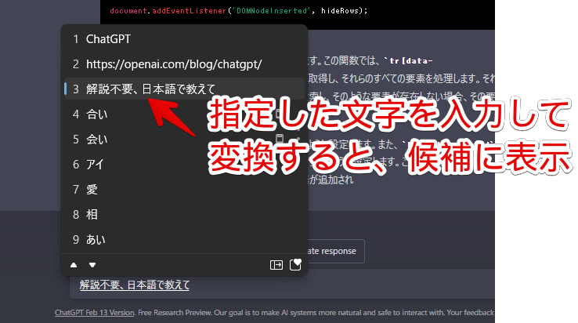Select candidate 2 openai.com blog URL
Screen dimensions: 578x323
click(x=184, y=64)
